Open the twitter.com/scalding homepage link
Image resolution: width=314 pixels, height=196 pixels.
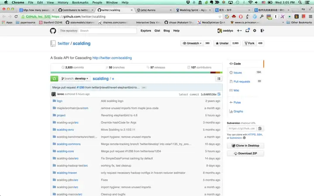click(x=112, y=58)
